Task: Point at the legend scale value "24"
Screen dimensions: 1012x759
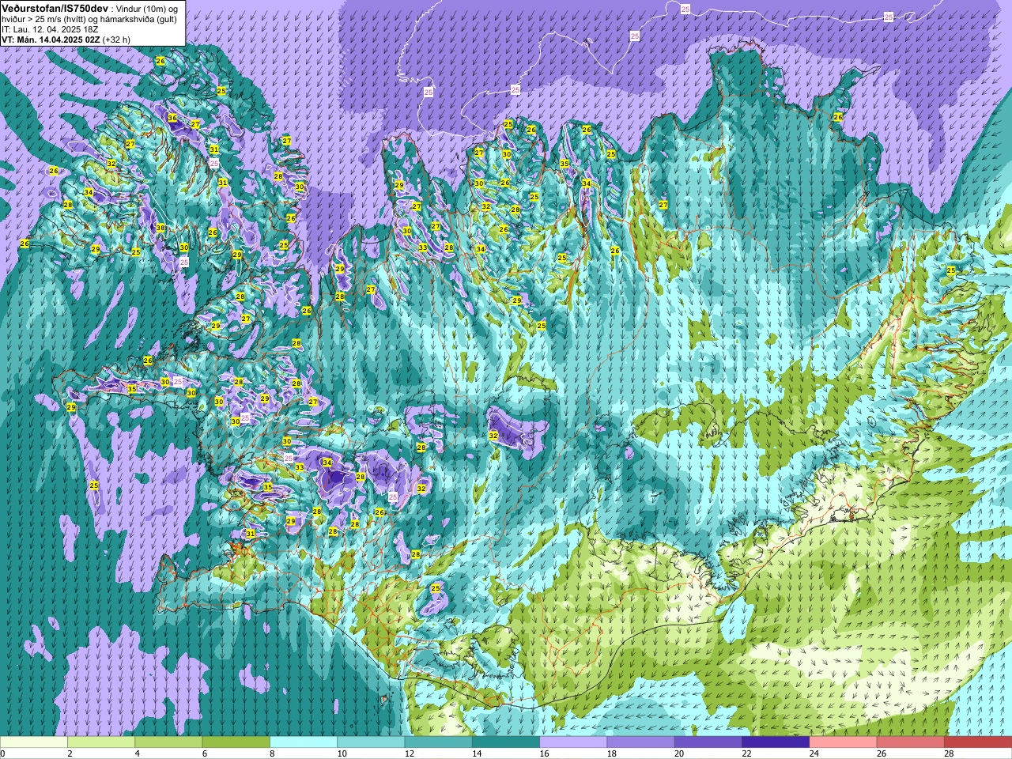Action: click(814, 753)
